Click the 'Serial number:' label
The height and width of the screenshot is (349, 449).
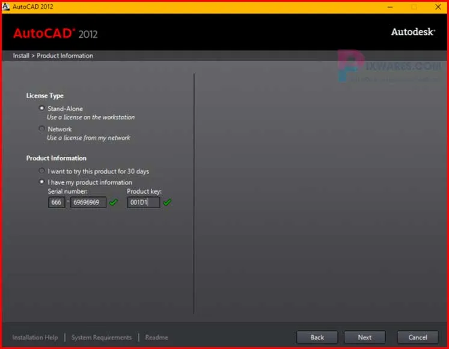click(x=67, y=191)
